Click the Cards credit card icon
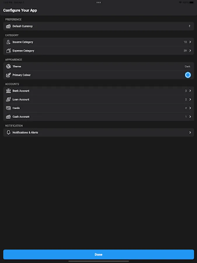 point(8,108)
